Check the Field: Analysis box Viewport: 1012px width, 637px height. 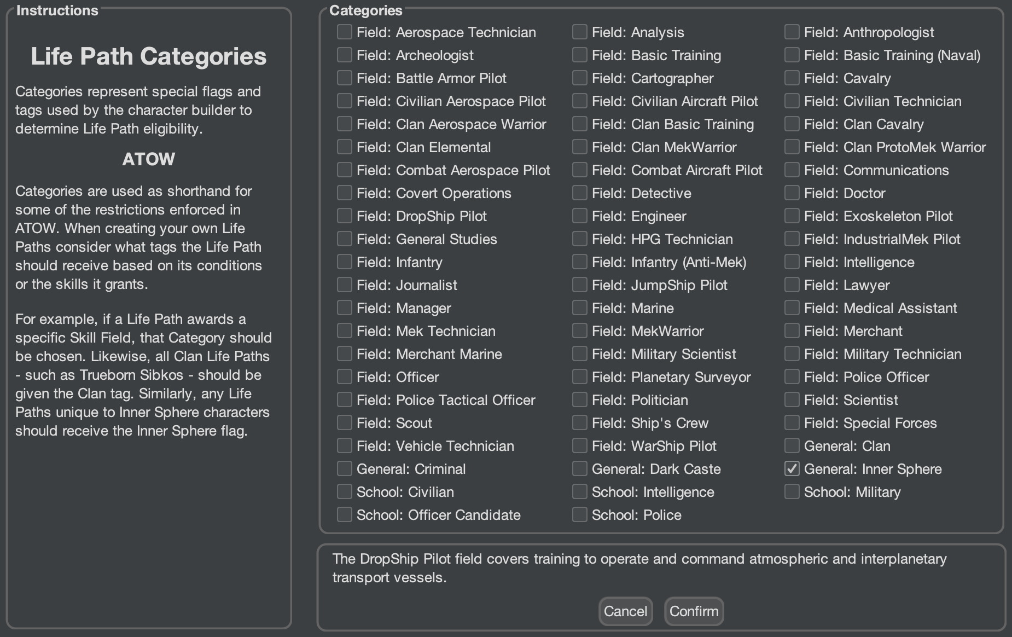click(x=580, y=32)
